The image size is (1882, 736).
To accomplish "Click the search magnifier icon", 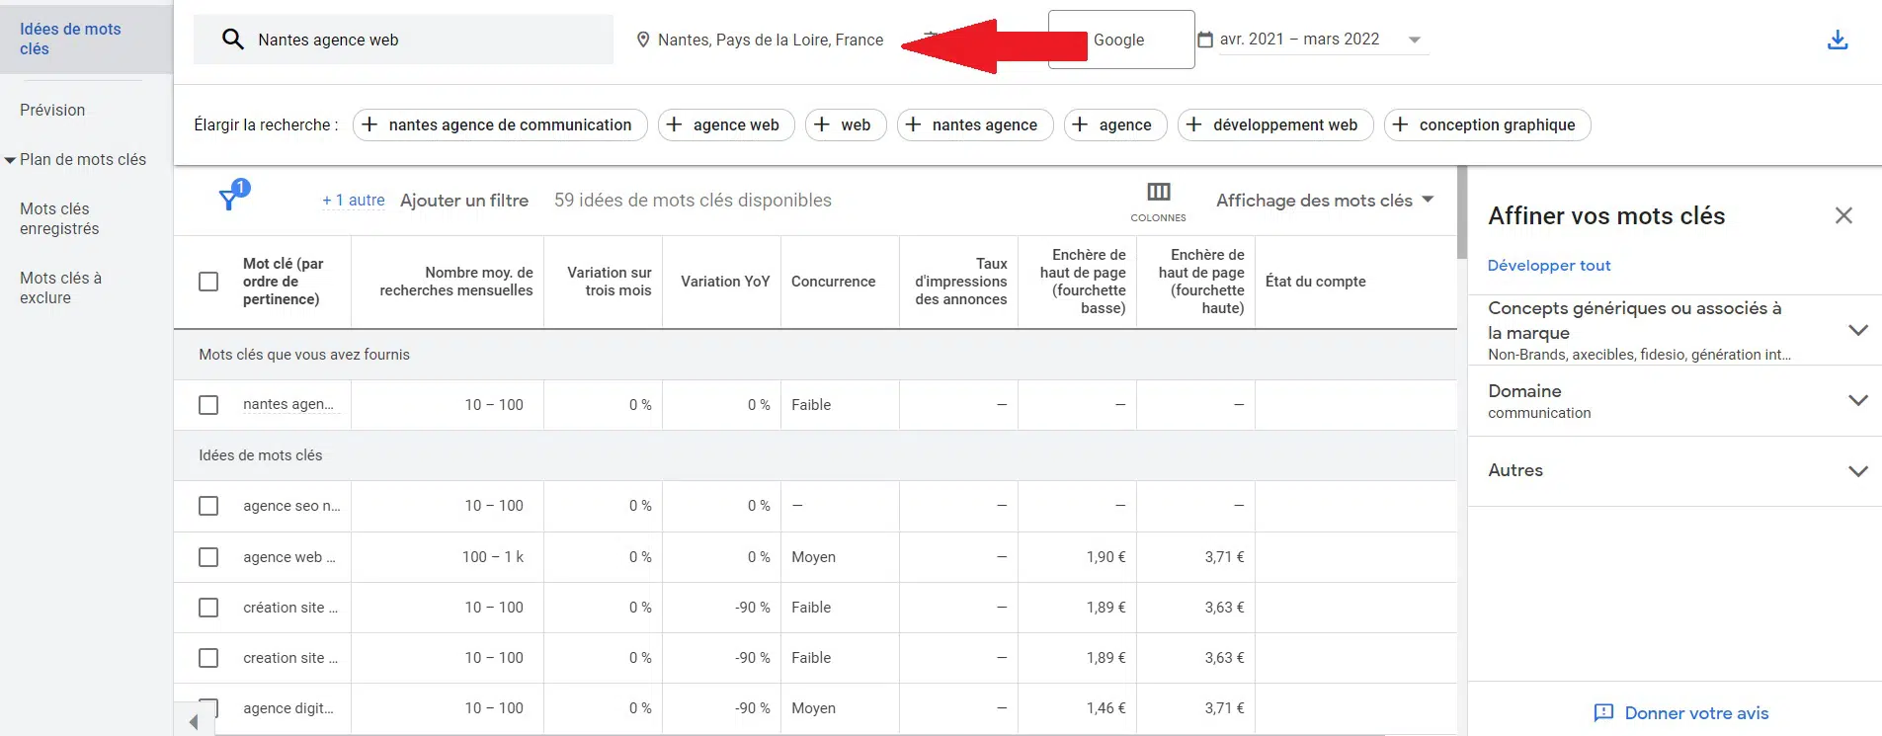I will [x=232, y=40].
